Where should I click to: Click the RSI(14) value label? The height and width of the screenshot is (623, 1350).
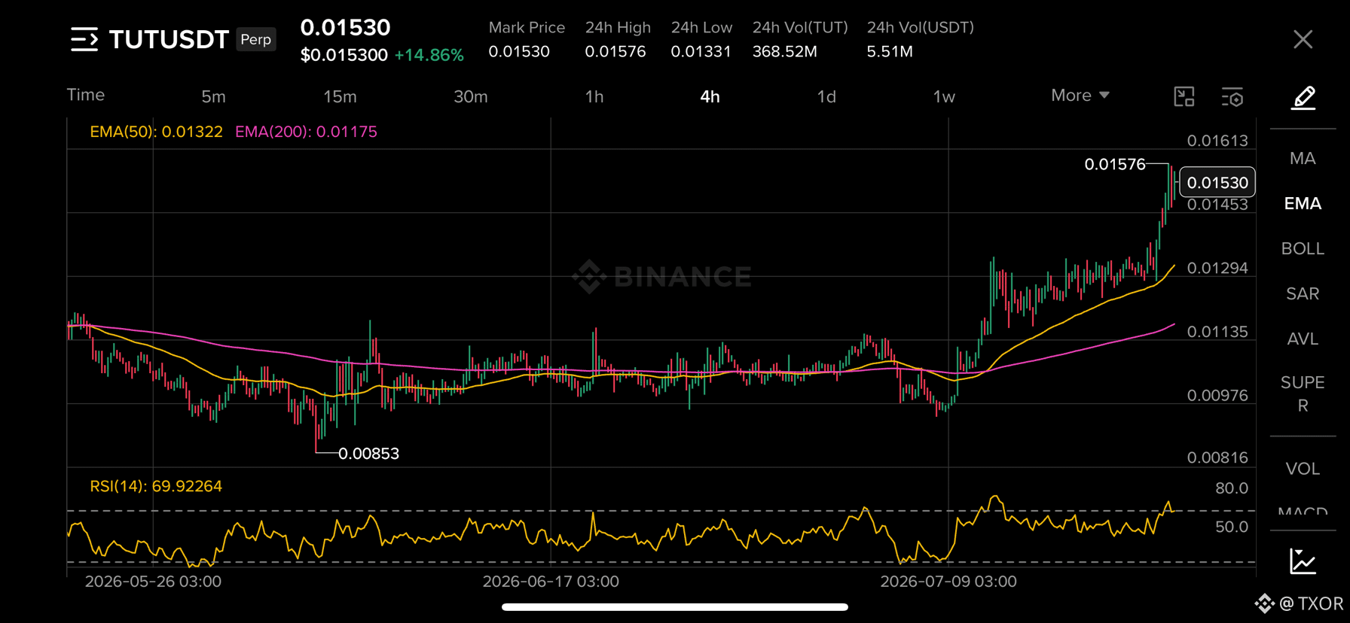click(x=156, y=486)
